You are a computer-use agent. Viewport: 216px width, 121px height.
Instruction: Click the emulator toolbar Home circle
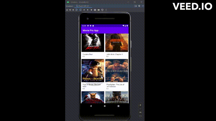[88, 10]
